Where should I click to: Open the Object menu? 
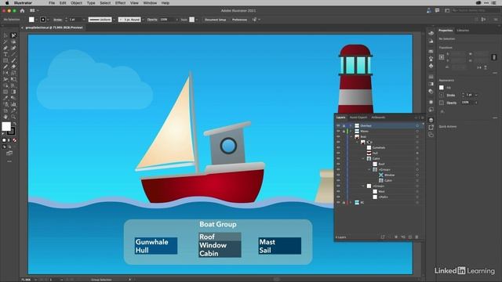tap(76, 3)
